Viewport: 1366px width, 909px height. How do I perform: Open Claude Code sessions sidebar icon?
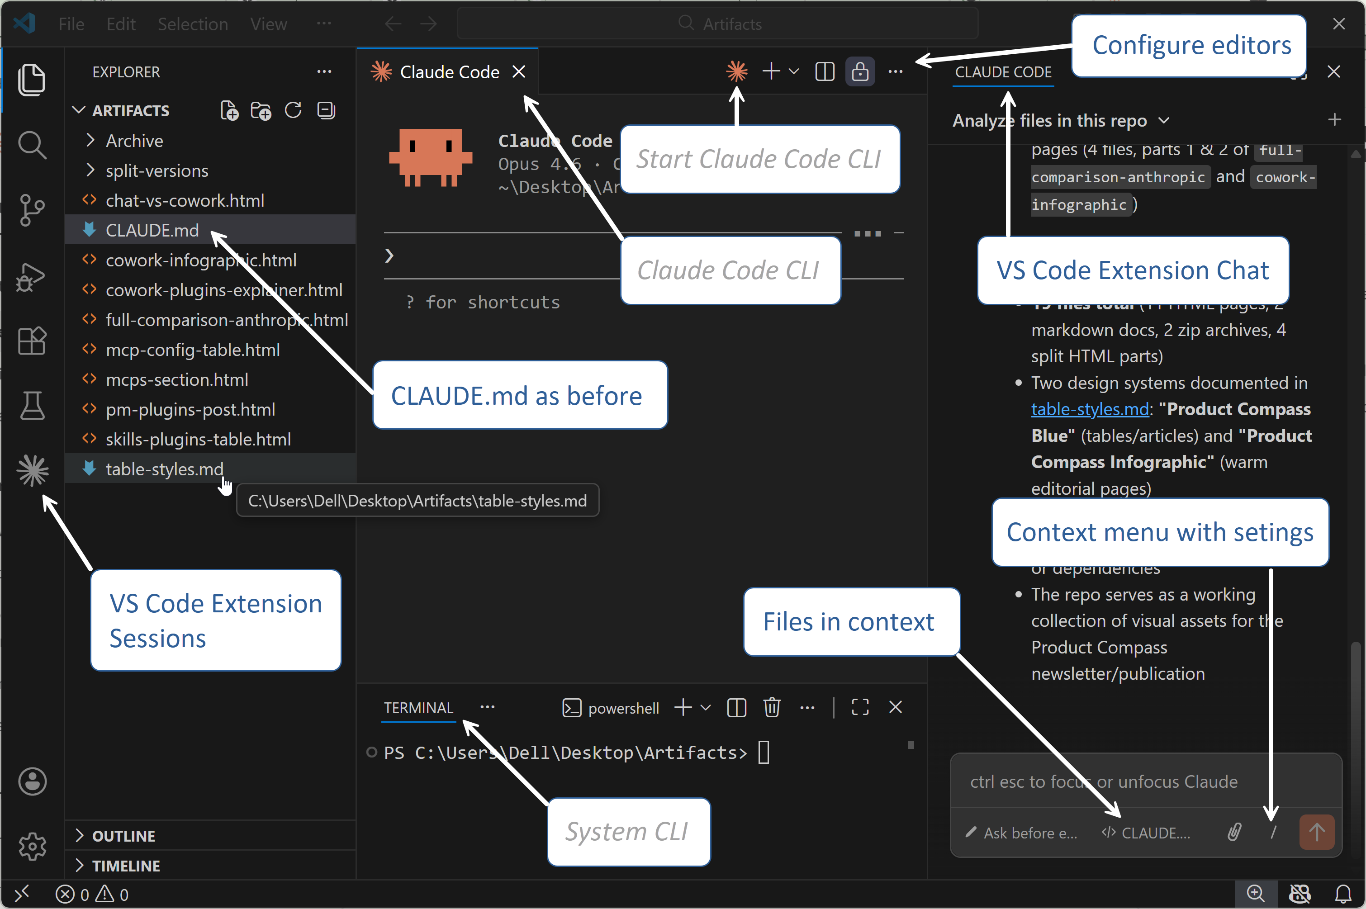tap(33, 470)
